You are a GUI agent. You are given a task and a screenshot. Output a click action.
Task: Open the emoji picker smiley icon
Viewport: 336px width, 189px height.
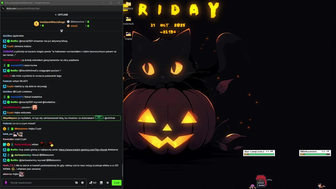point(82,183)
